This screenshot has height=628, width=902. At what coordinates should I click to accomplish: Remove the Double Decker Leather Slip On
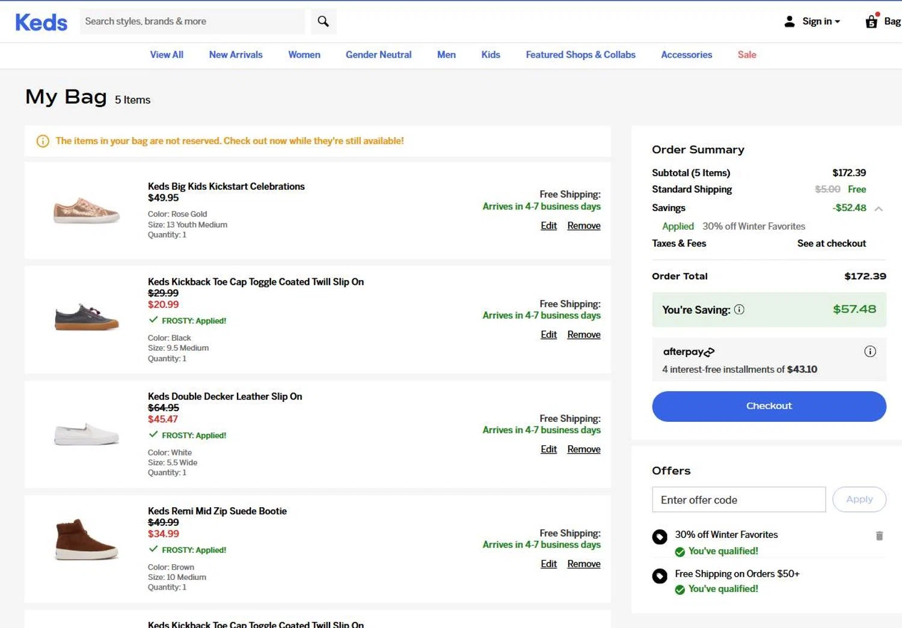coord(584,450)
